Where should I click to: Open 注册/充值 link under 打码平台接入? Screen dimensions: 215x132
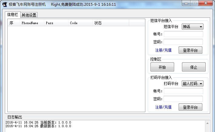pyautogui.click(x=163, y=107)
